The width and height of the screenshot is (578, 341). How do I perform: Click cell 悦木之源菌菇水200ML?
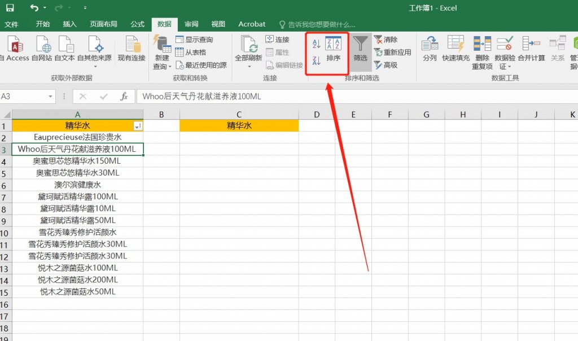coord(77,280)
